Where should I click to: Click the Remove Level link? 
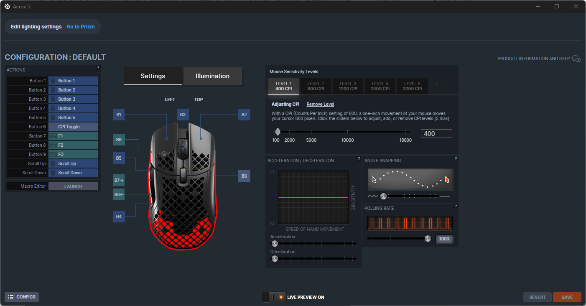(x=320, y=104)
